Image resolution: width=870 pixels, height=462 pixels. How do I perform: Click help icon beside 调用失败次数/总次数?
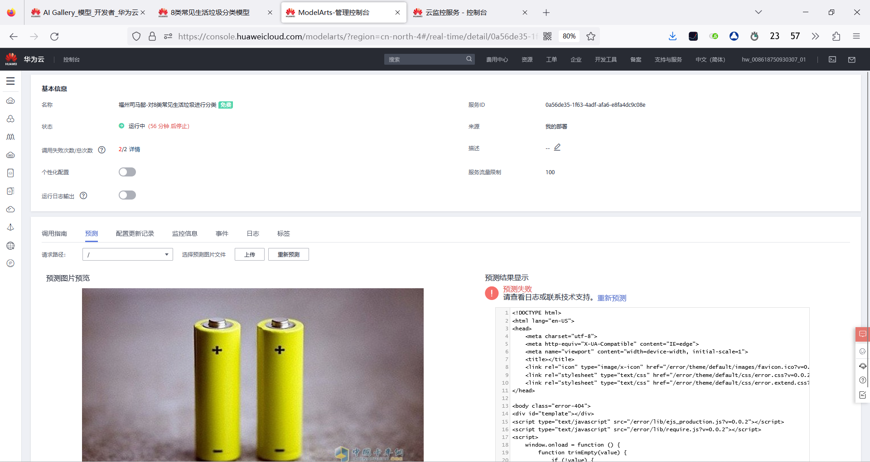pos(102,150)
